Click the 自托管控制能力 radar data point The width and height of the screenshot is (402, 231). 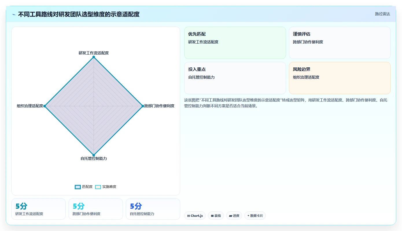pyautogui.click(x=94, y=155)
